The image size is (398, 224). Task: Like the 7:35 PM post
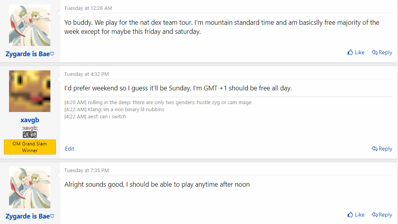(x=356, y=215)
